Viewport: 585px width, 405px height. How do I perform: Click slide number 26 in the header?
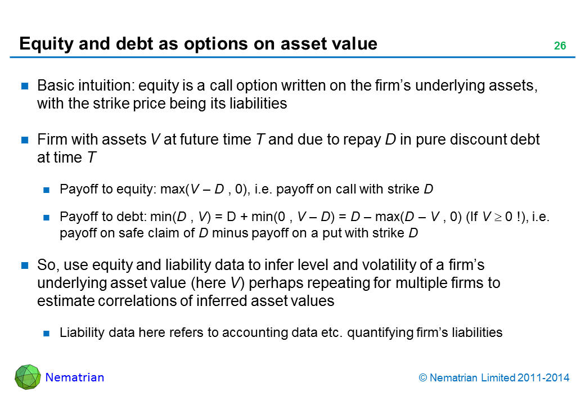point(560,46)
